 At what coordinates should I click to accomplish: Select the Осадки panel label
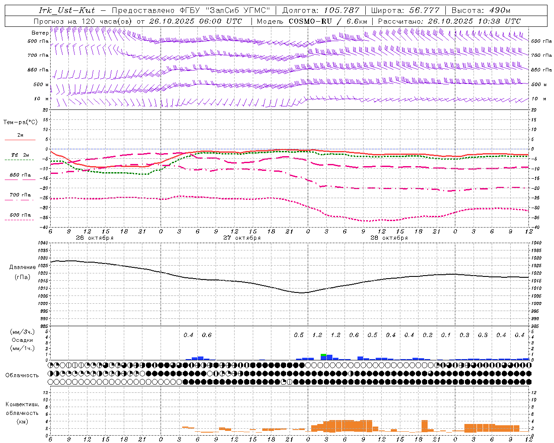23,340
